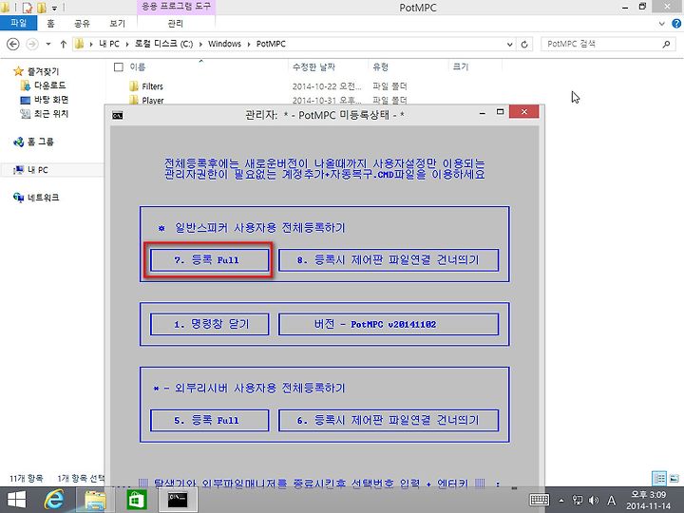The height and width of the screenshot is (513, 684).
Task: Go up one folder level
Action: click(x=64, y=44)
